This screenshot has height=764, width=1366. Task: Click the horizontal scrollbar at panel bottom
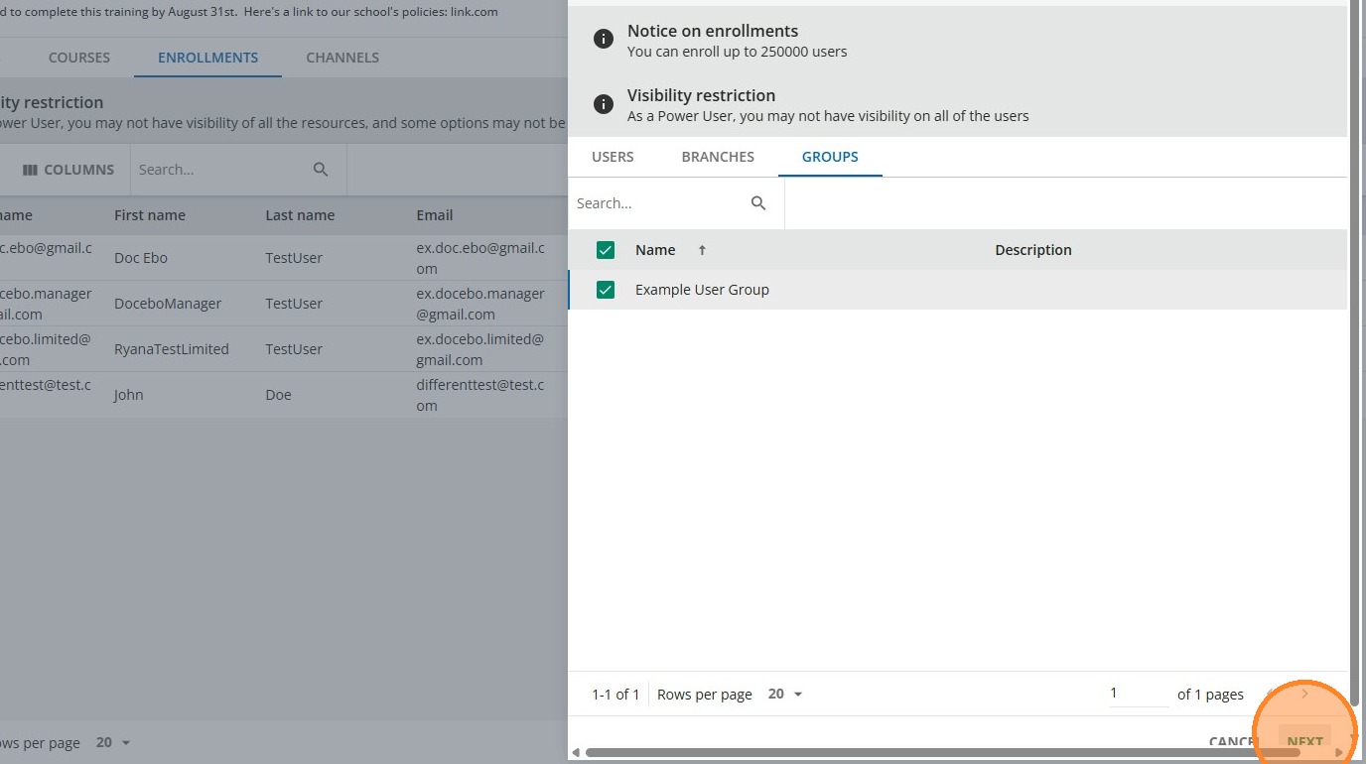pyautogui.click(x=943, y=752)
